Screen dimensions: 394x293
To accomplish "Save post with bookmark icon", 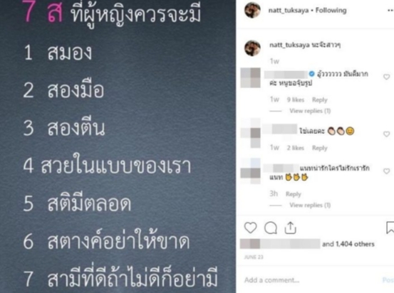I will coord(390,228).
